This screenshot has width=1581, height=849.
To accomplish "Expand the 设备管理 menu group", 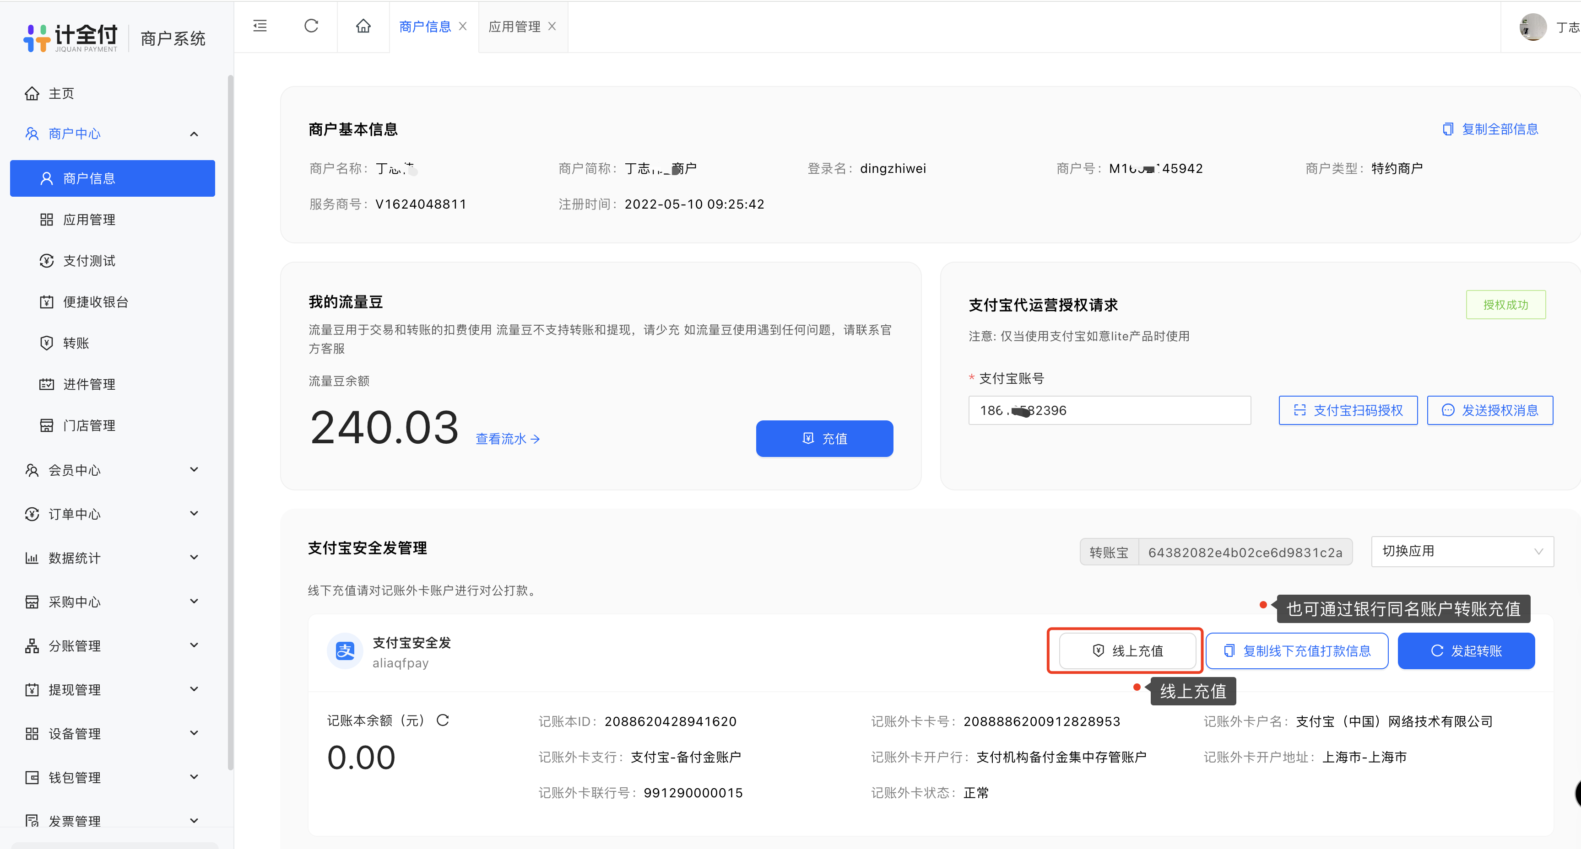I will [113, 734].
